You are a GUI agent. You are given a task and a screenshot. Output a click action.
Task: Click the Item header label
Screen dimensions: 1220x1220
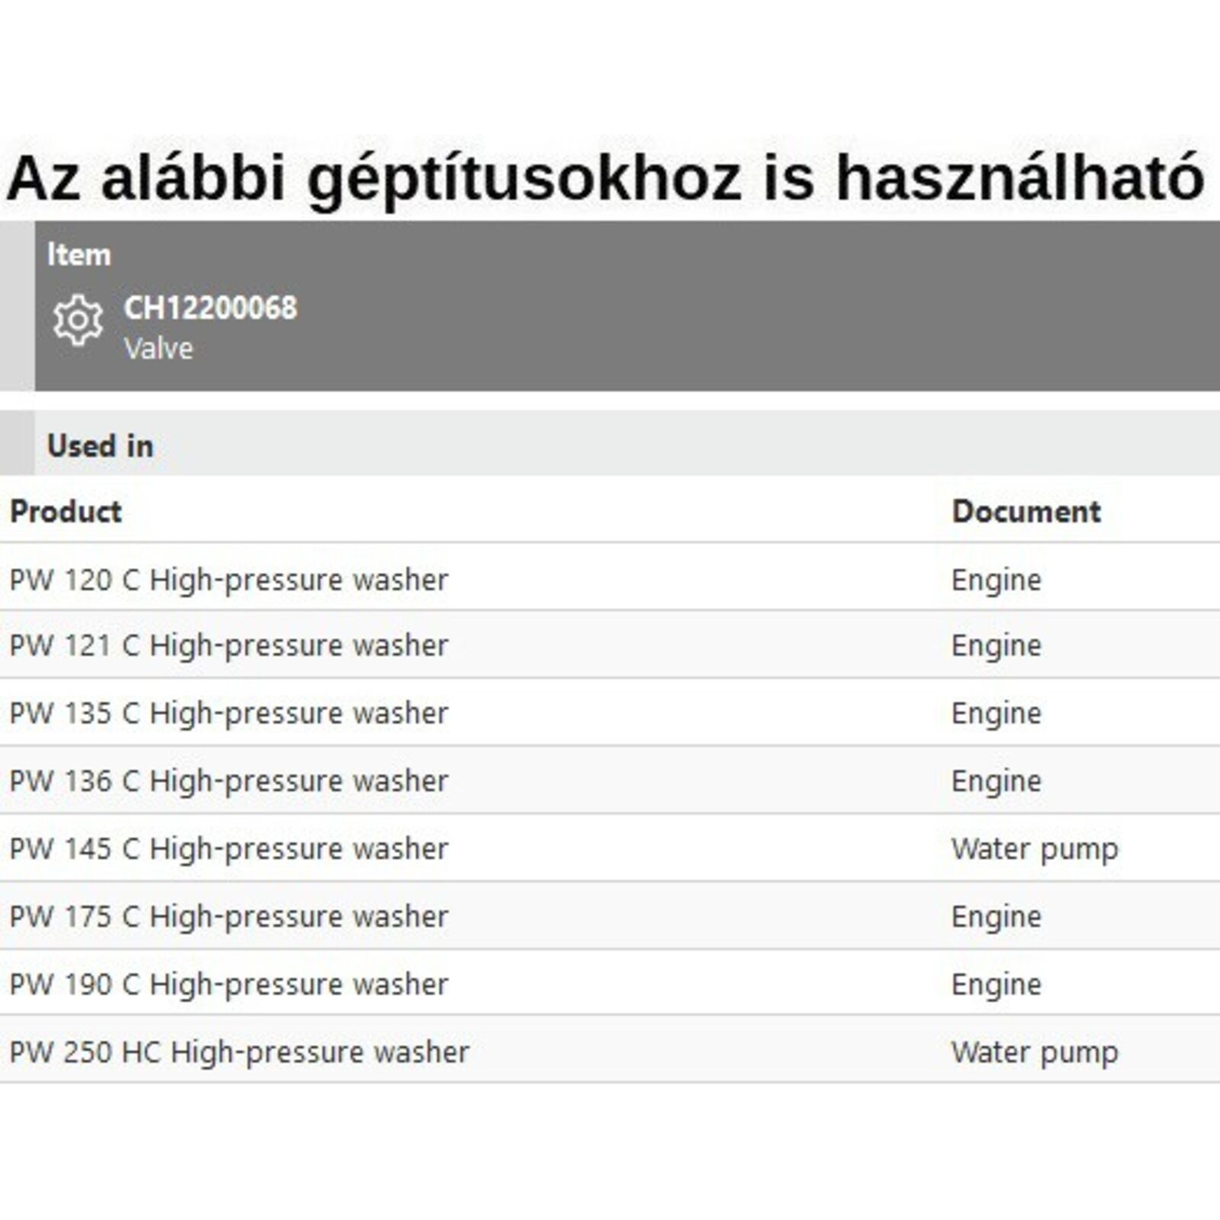click(79, 255)
